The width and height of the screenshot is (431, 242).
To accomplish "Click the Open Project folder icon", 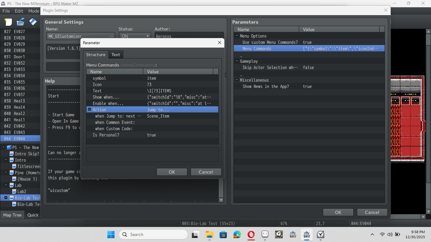I will 21,22.
